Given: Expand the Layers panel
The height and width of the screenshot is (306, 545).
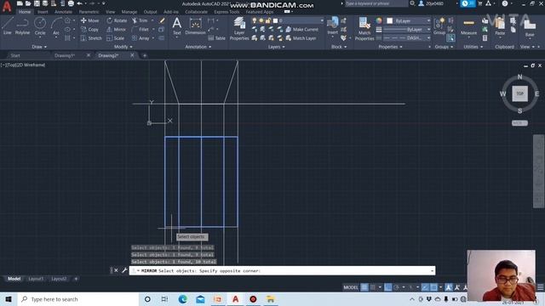Looking at the screenshot, I should 276,47.
